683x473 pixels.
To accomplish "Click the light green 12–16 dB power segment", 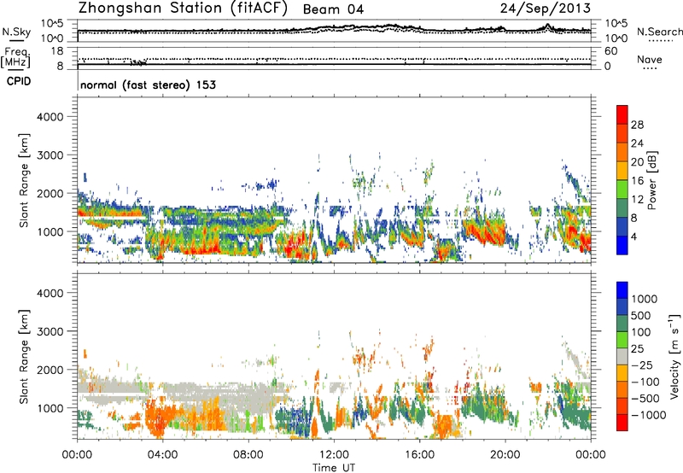I will coord(622,190).
